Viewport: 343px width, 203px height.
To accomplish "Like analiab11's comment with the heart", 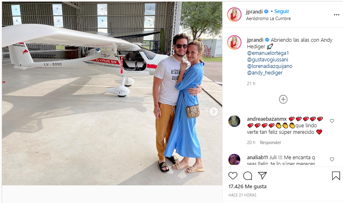I will coord(332,159).
